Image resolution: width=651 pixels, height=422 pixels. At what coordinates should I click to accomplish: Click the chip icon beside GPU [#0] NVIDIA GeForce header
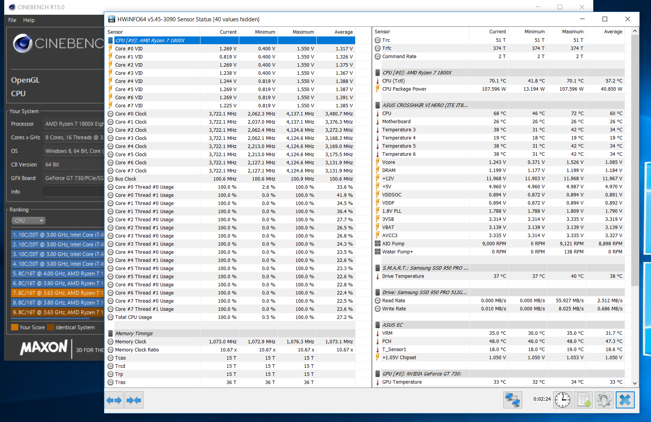coord(378,374)
